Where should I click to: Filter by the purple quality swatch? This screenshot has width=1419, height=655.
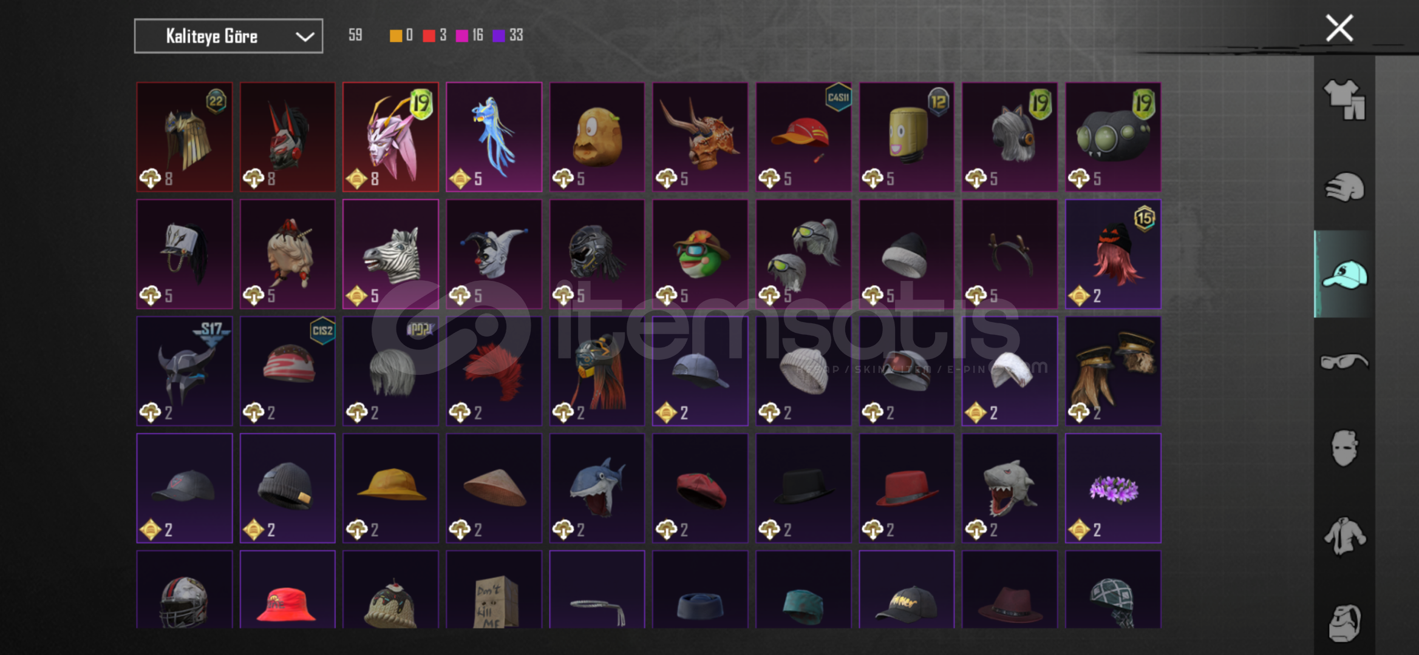[x=499, y=36]
